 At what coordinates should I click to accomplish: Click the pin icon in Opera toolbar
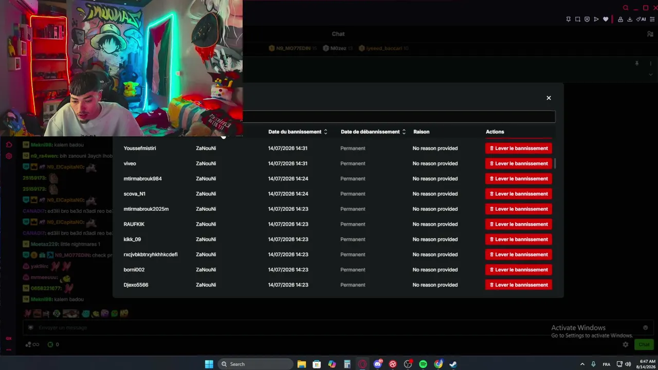pos(568,20)
